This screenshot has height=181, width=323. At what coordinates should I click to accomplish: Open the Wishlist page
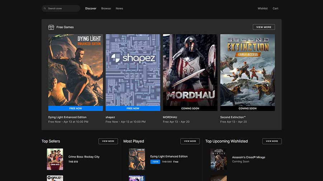pyautogui.click(x=263, y=9)
